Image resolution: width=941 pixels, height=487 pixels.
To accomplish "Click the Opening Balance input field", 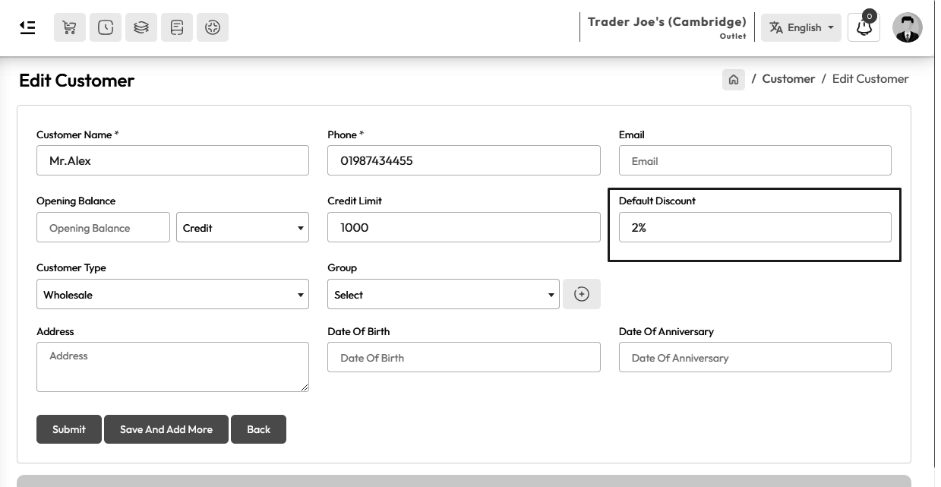I will click(x=103, y=227).
